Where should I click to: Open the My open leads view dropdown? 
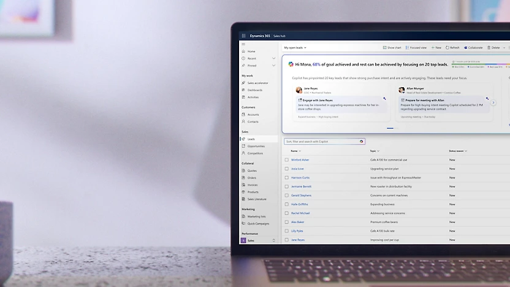295,47
